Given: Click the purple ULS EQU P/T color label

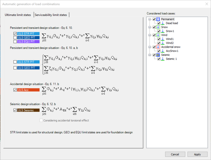Looking at the screenshot, I should pos(29,42).
